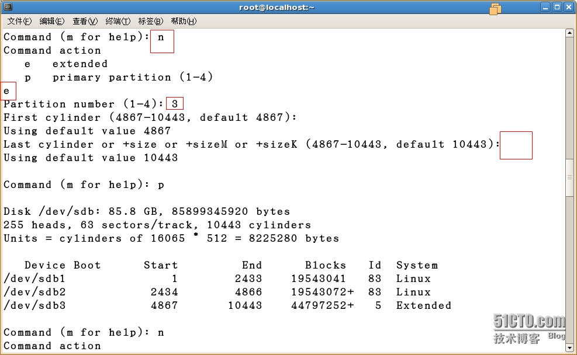
Task: Maximize the root@localhost terminal window
Action: click(x=557, y=8)
